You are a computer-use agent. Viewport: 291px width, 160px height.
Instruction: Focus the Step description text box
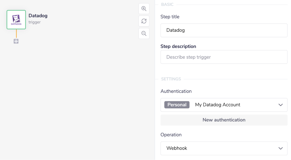coord(224,57)
